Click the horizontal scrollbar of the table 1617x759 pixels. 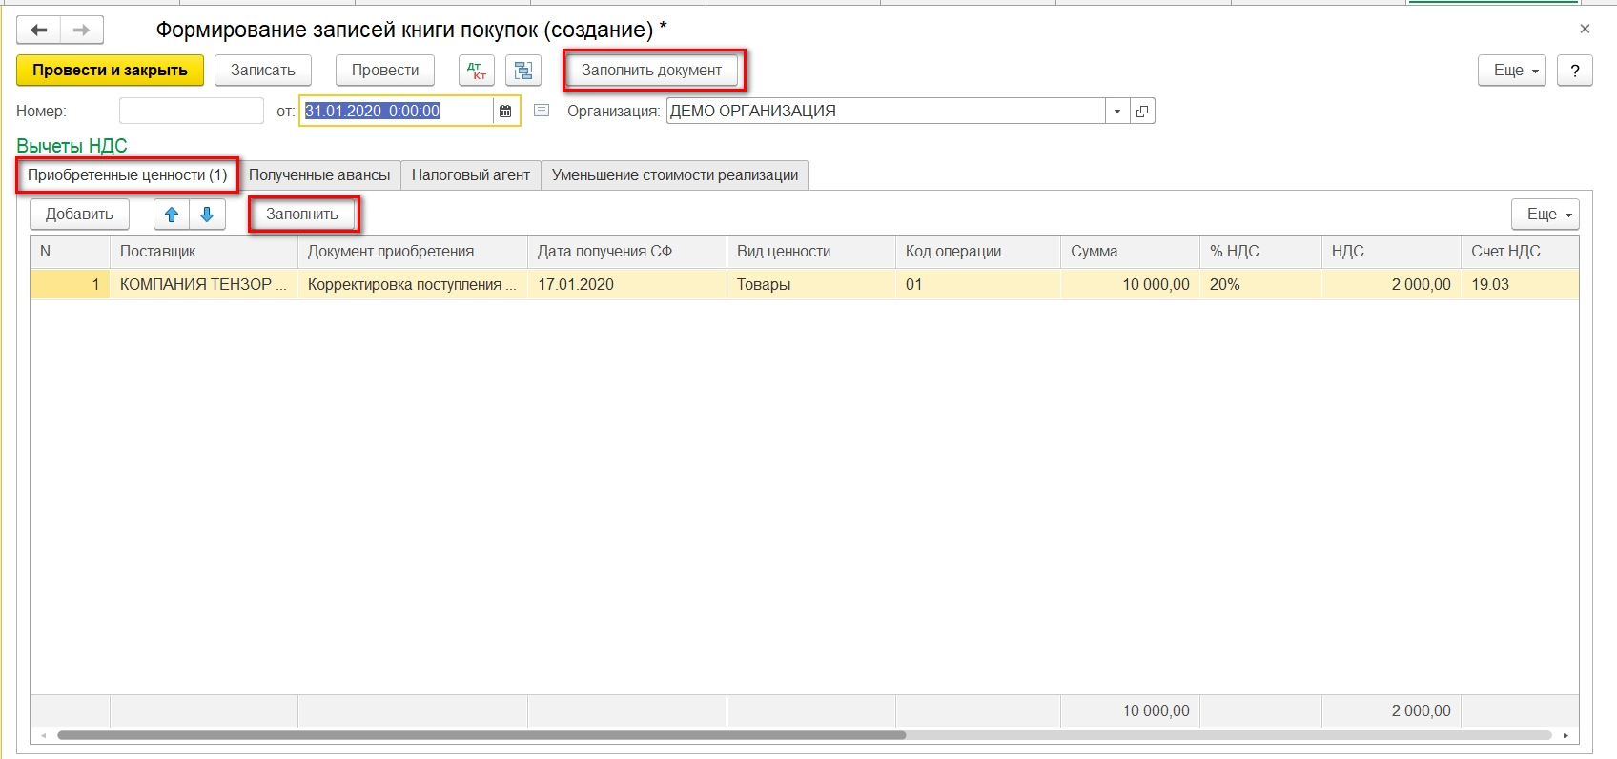481,735
